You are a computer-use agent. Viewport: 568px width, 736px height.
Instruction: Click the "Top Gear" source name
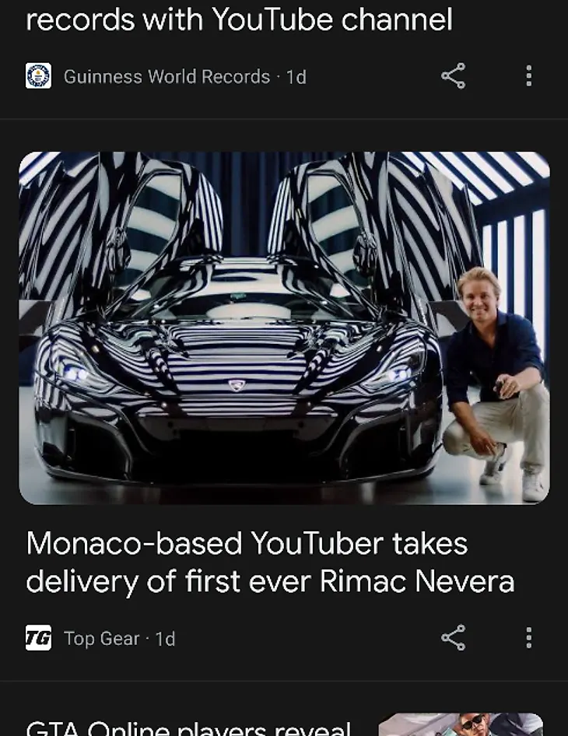[x=102, y=639]
